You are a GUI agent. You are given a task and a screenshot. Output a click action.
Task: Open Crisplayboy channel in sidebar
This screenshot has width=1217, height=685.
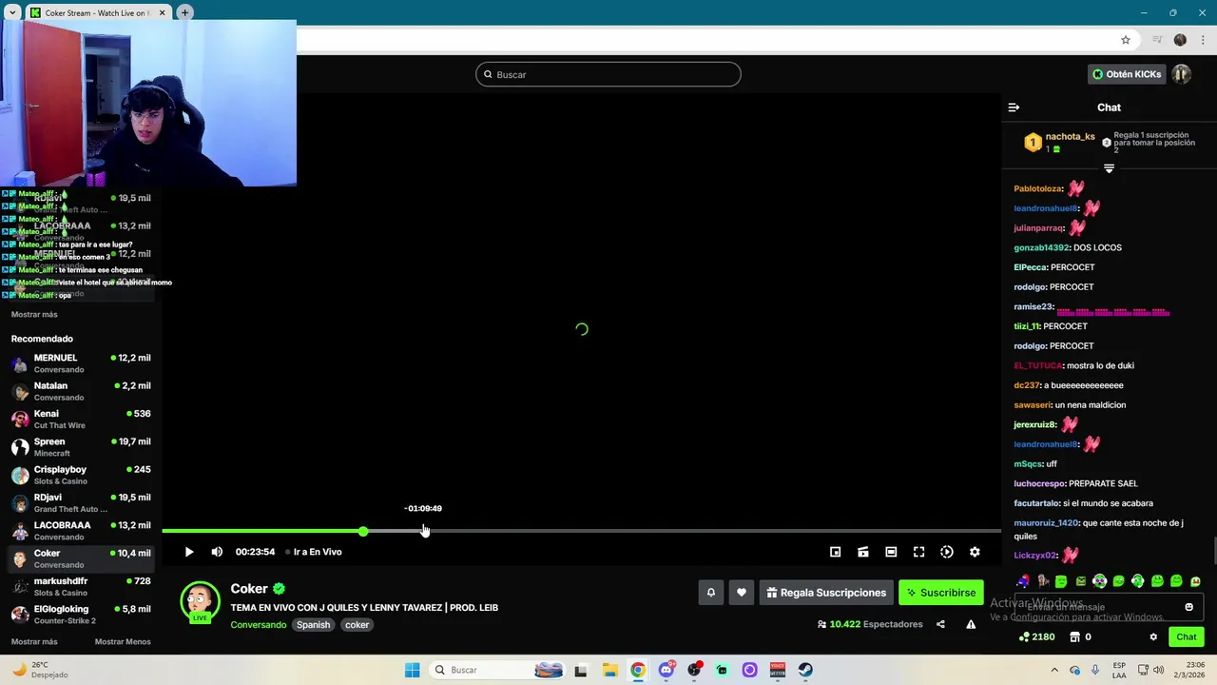[81, 475]
